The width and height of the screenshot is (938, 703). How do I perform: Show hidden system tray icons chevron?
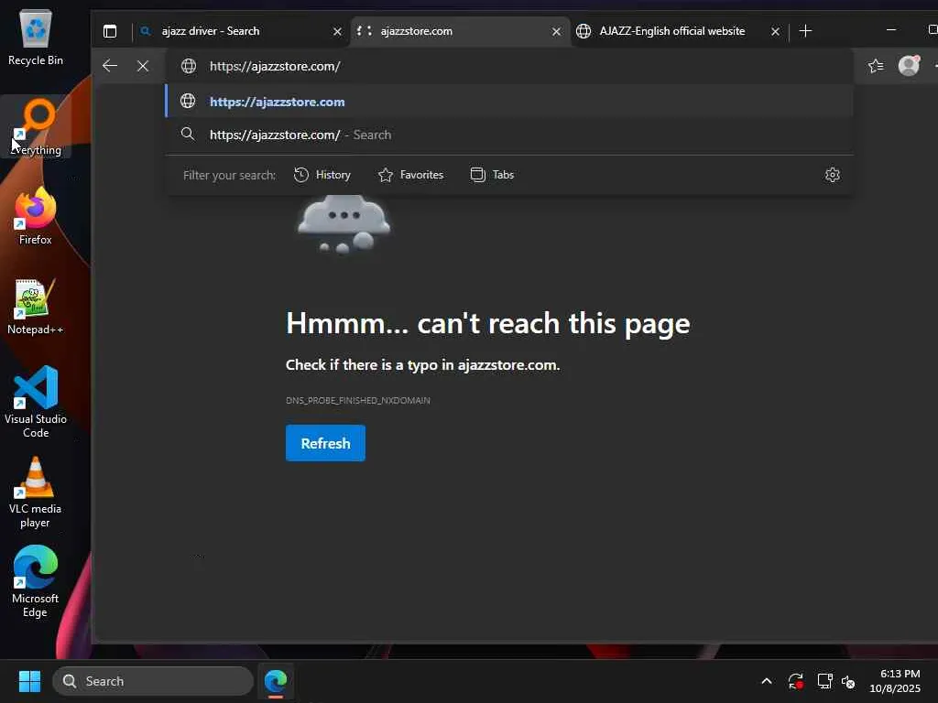[767, 681]
